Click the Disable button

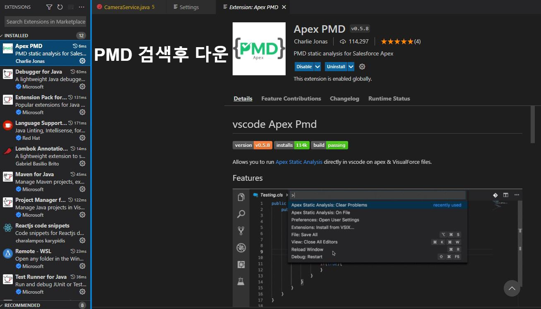click(304, 67)
